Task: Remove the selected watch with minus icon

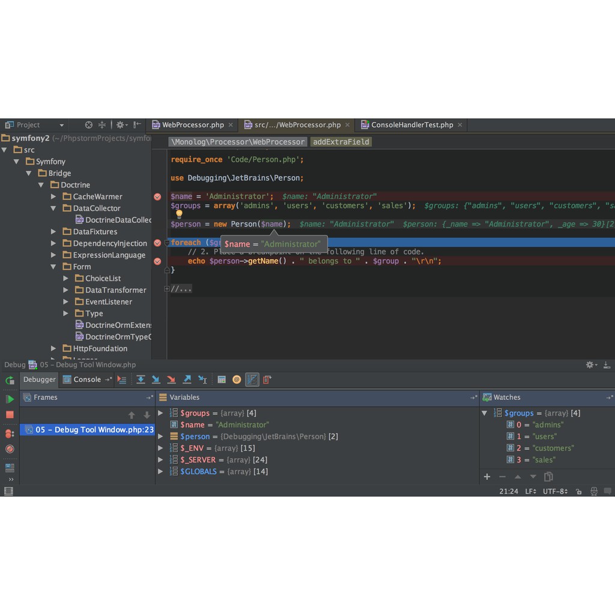Action: [503, 477]
